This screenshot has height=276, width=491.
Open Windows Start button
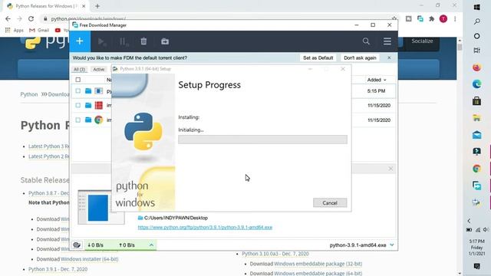(477, 7)
